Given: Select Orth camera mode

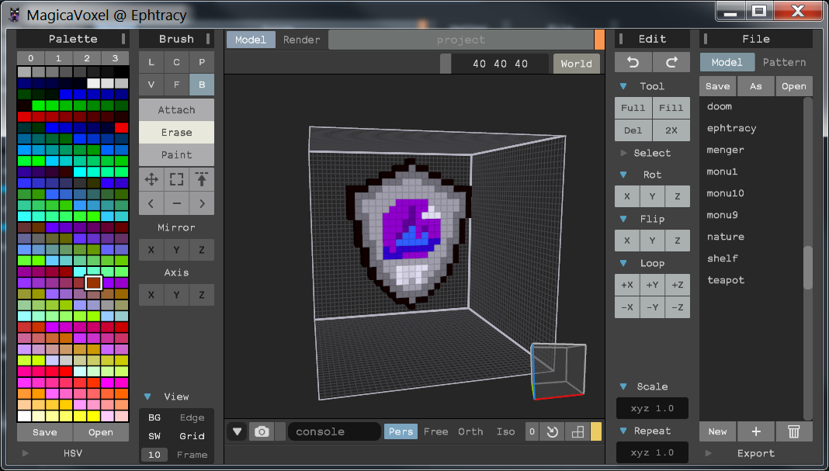Looking at the screenshot, I should (470, 432).
